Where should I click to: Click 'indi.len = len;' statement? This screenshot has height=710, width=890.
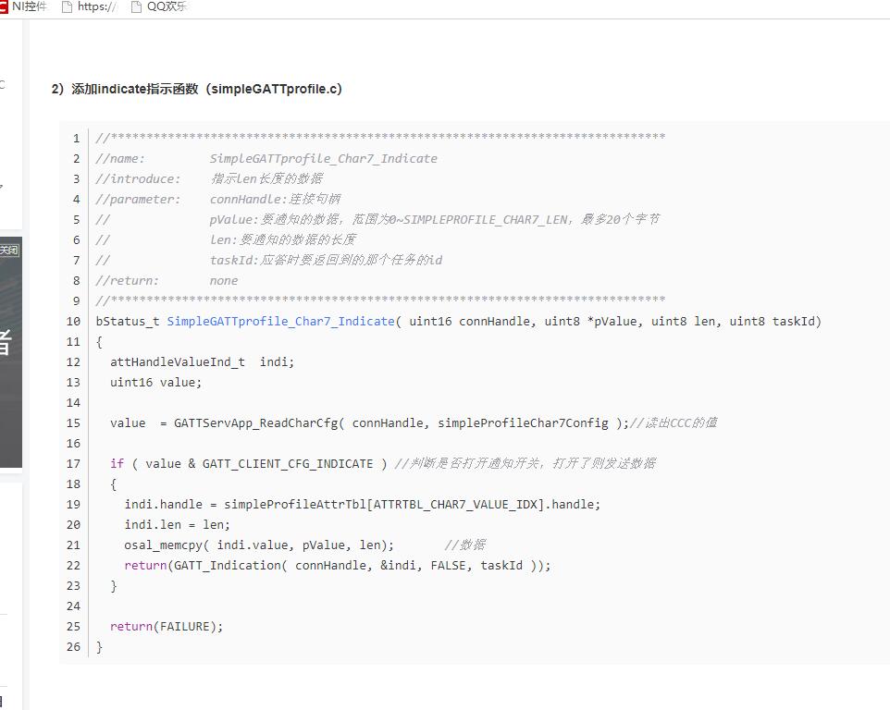(x=177, y=525)
